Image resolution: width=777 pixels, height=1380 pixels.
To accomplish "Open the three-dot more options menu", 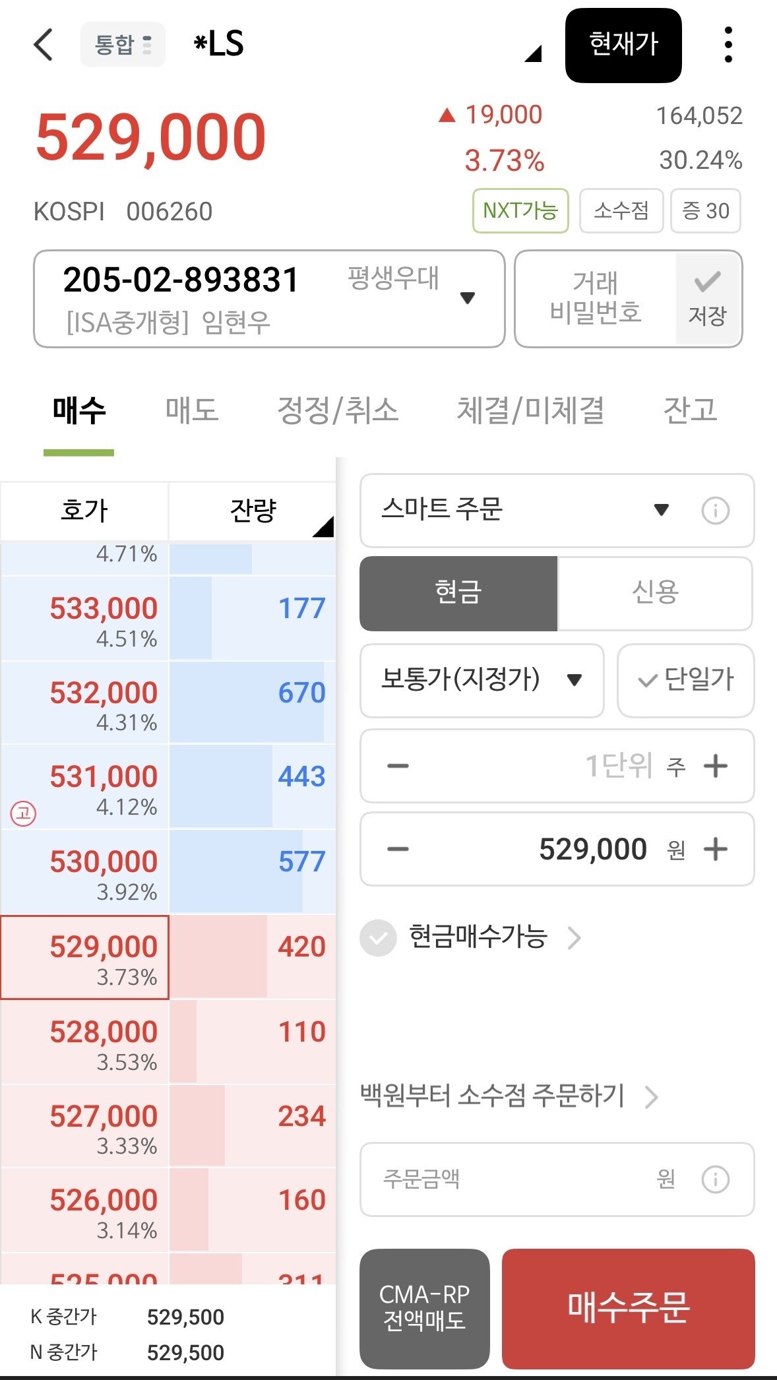I will click(x=728, y=45).
